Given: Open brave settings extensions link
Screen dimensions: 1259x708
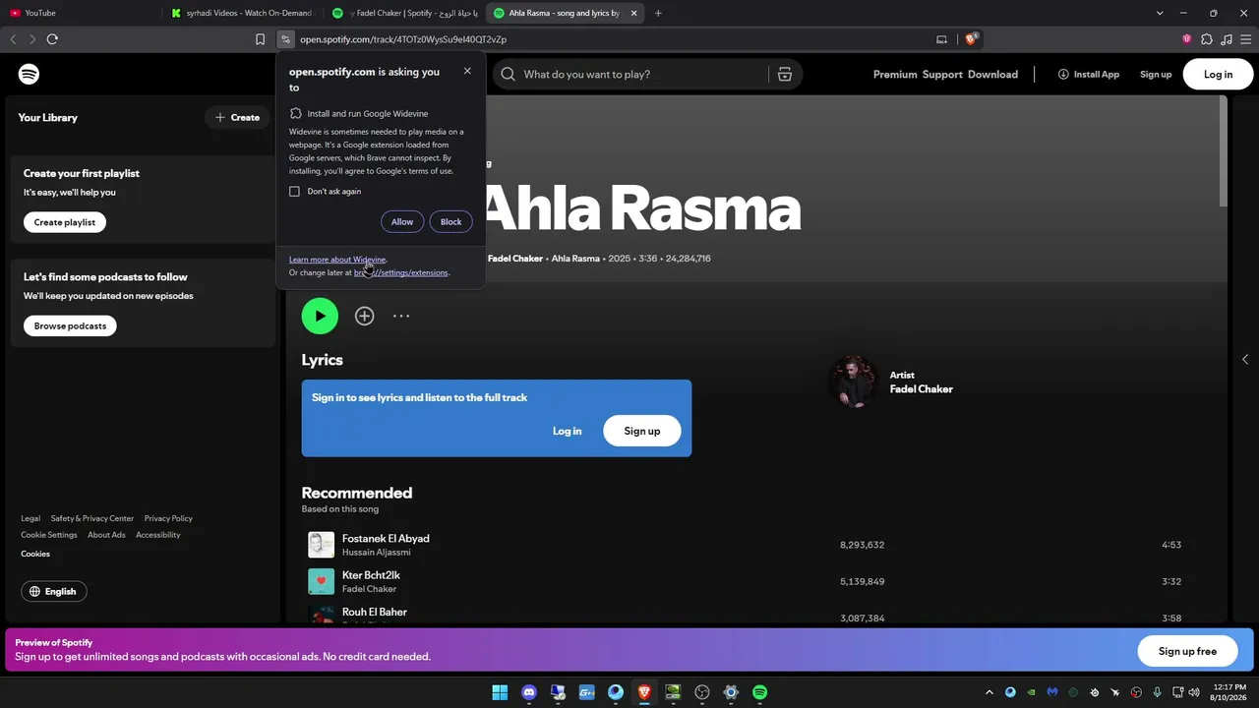Looking at the screenshot, I should tap(400, 272).
